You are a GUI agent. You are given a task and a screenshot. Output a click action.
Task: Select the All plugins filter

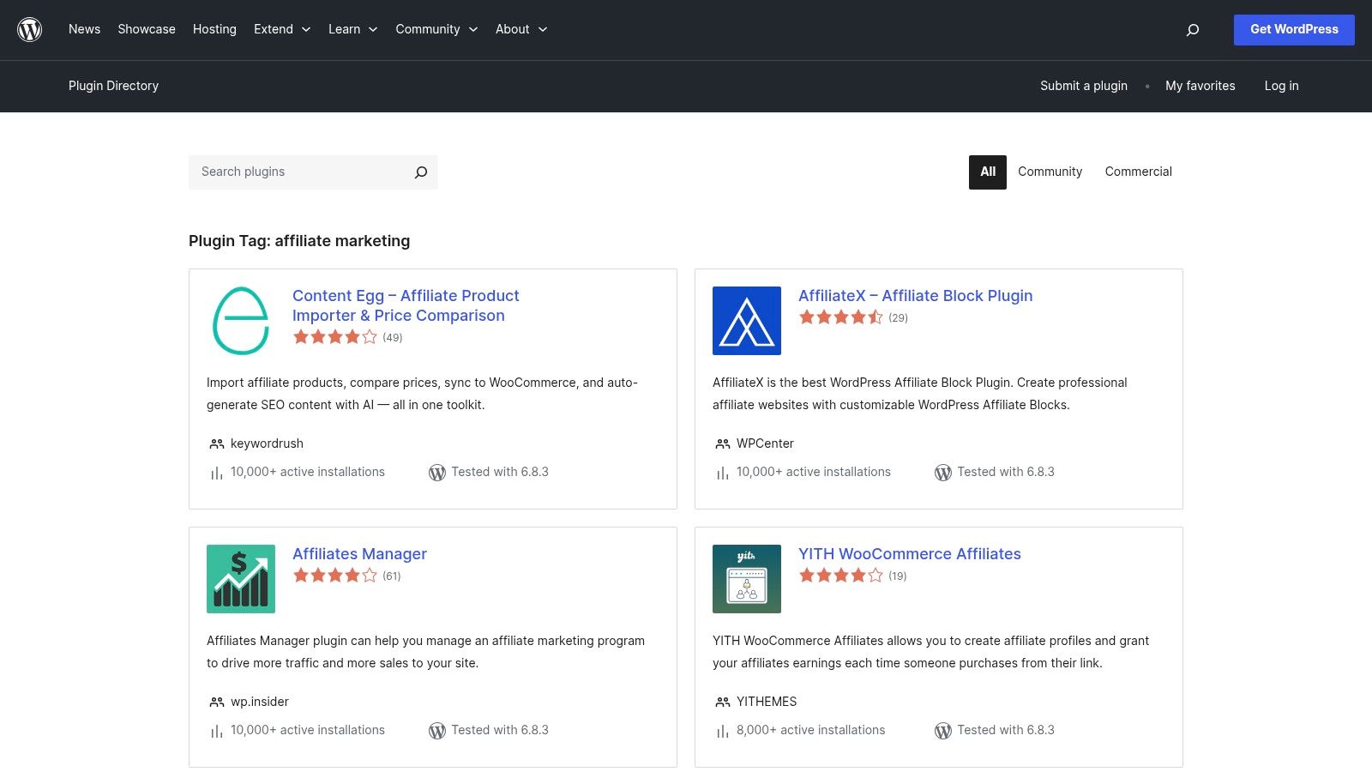tap(987, 172)
